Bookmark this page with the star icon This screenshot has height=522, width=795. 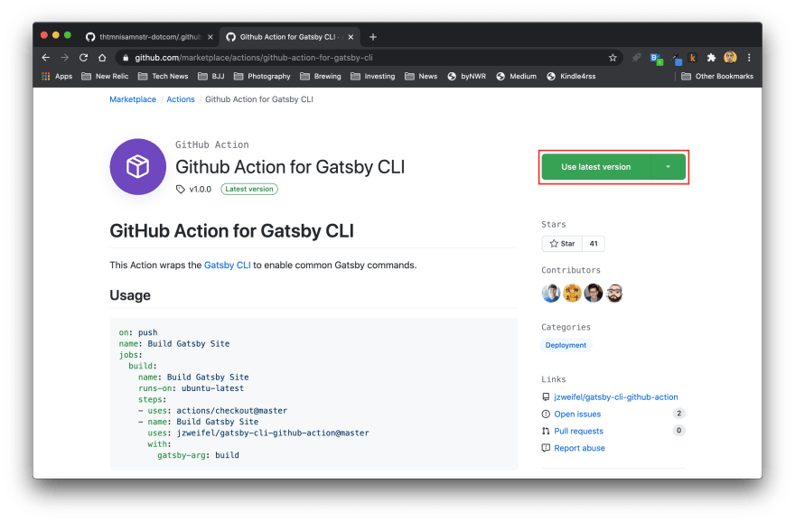coord(613,57)
